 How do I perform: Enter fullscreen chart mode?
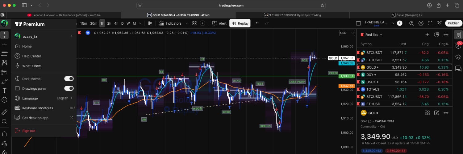[x=430, y=23]
